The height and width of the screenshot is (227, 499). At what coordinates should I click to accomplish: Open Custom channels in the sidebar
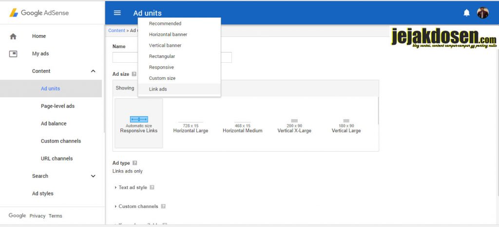(61, 141)
